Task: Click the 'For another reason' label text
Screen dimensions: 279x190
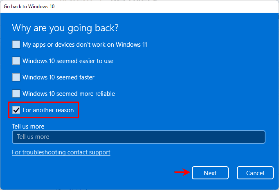Action: pyautogui.click(x=48, y=110)
